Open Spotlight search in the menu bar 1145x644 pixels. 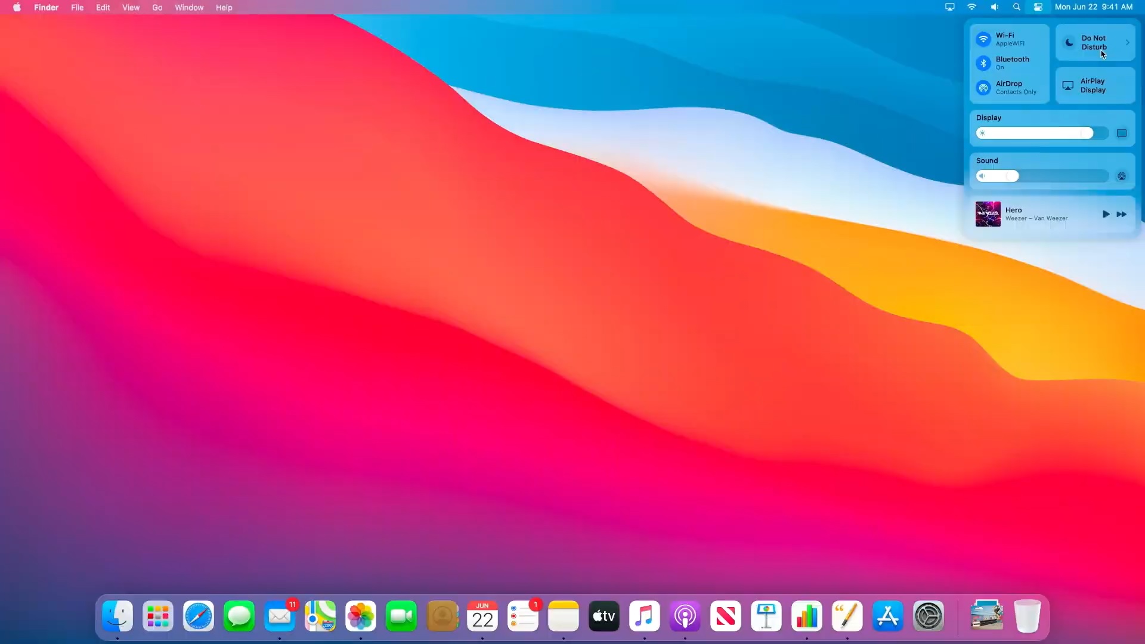1016,7
